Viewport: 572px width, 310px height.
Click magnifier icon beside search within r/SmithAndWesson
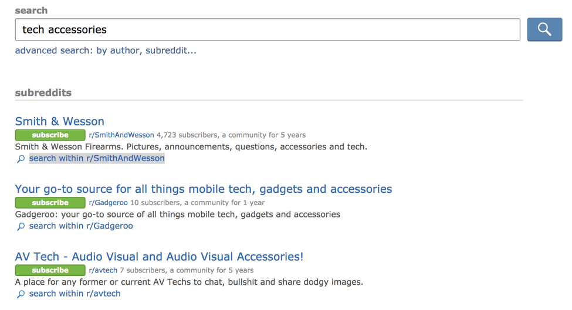click(21, 159)
